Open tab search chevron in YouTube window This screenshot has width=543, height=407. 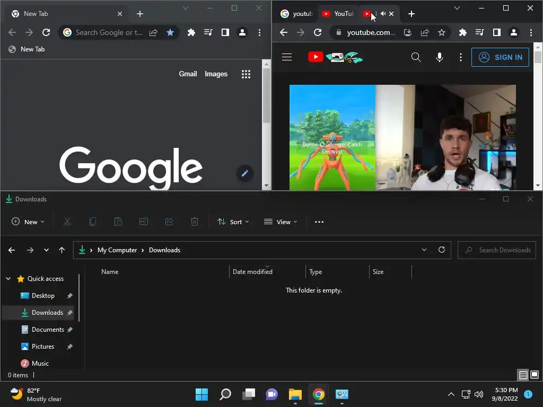457,8
